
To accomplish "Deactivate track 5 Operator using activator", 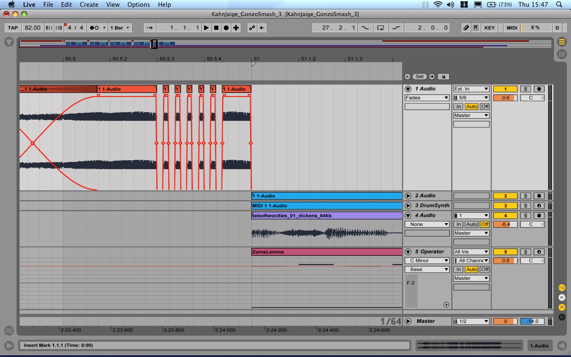I will (505, 252).
